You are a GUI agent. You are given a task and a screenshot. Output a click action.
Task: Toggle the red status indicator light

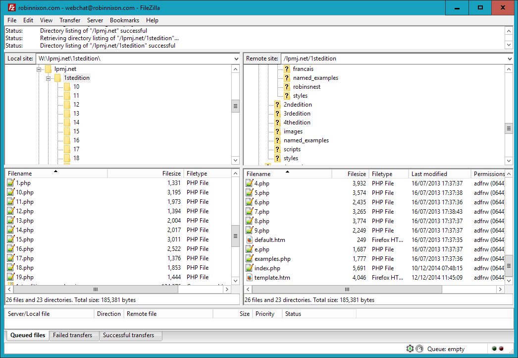click(501, 349)
